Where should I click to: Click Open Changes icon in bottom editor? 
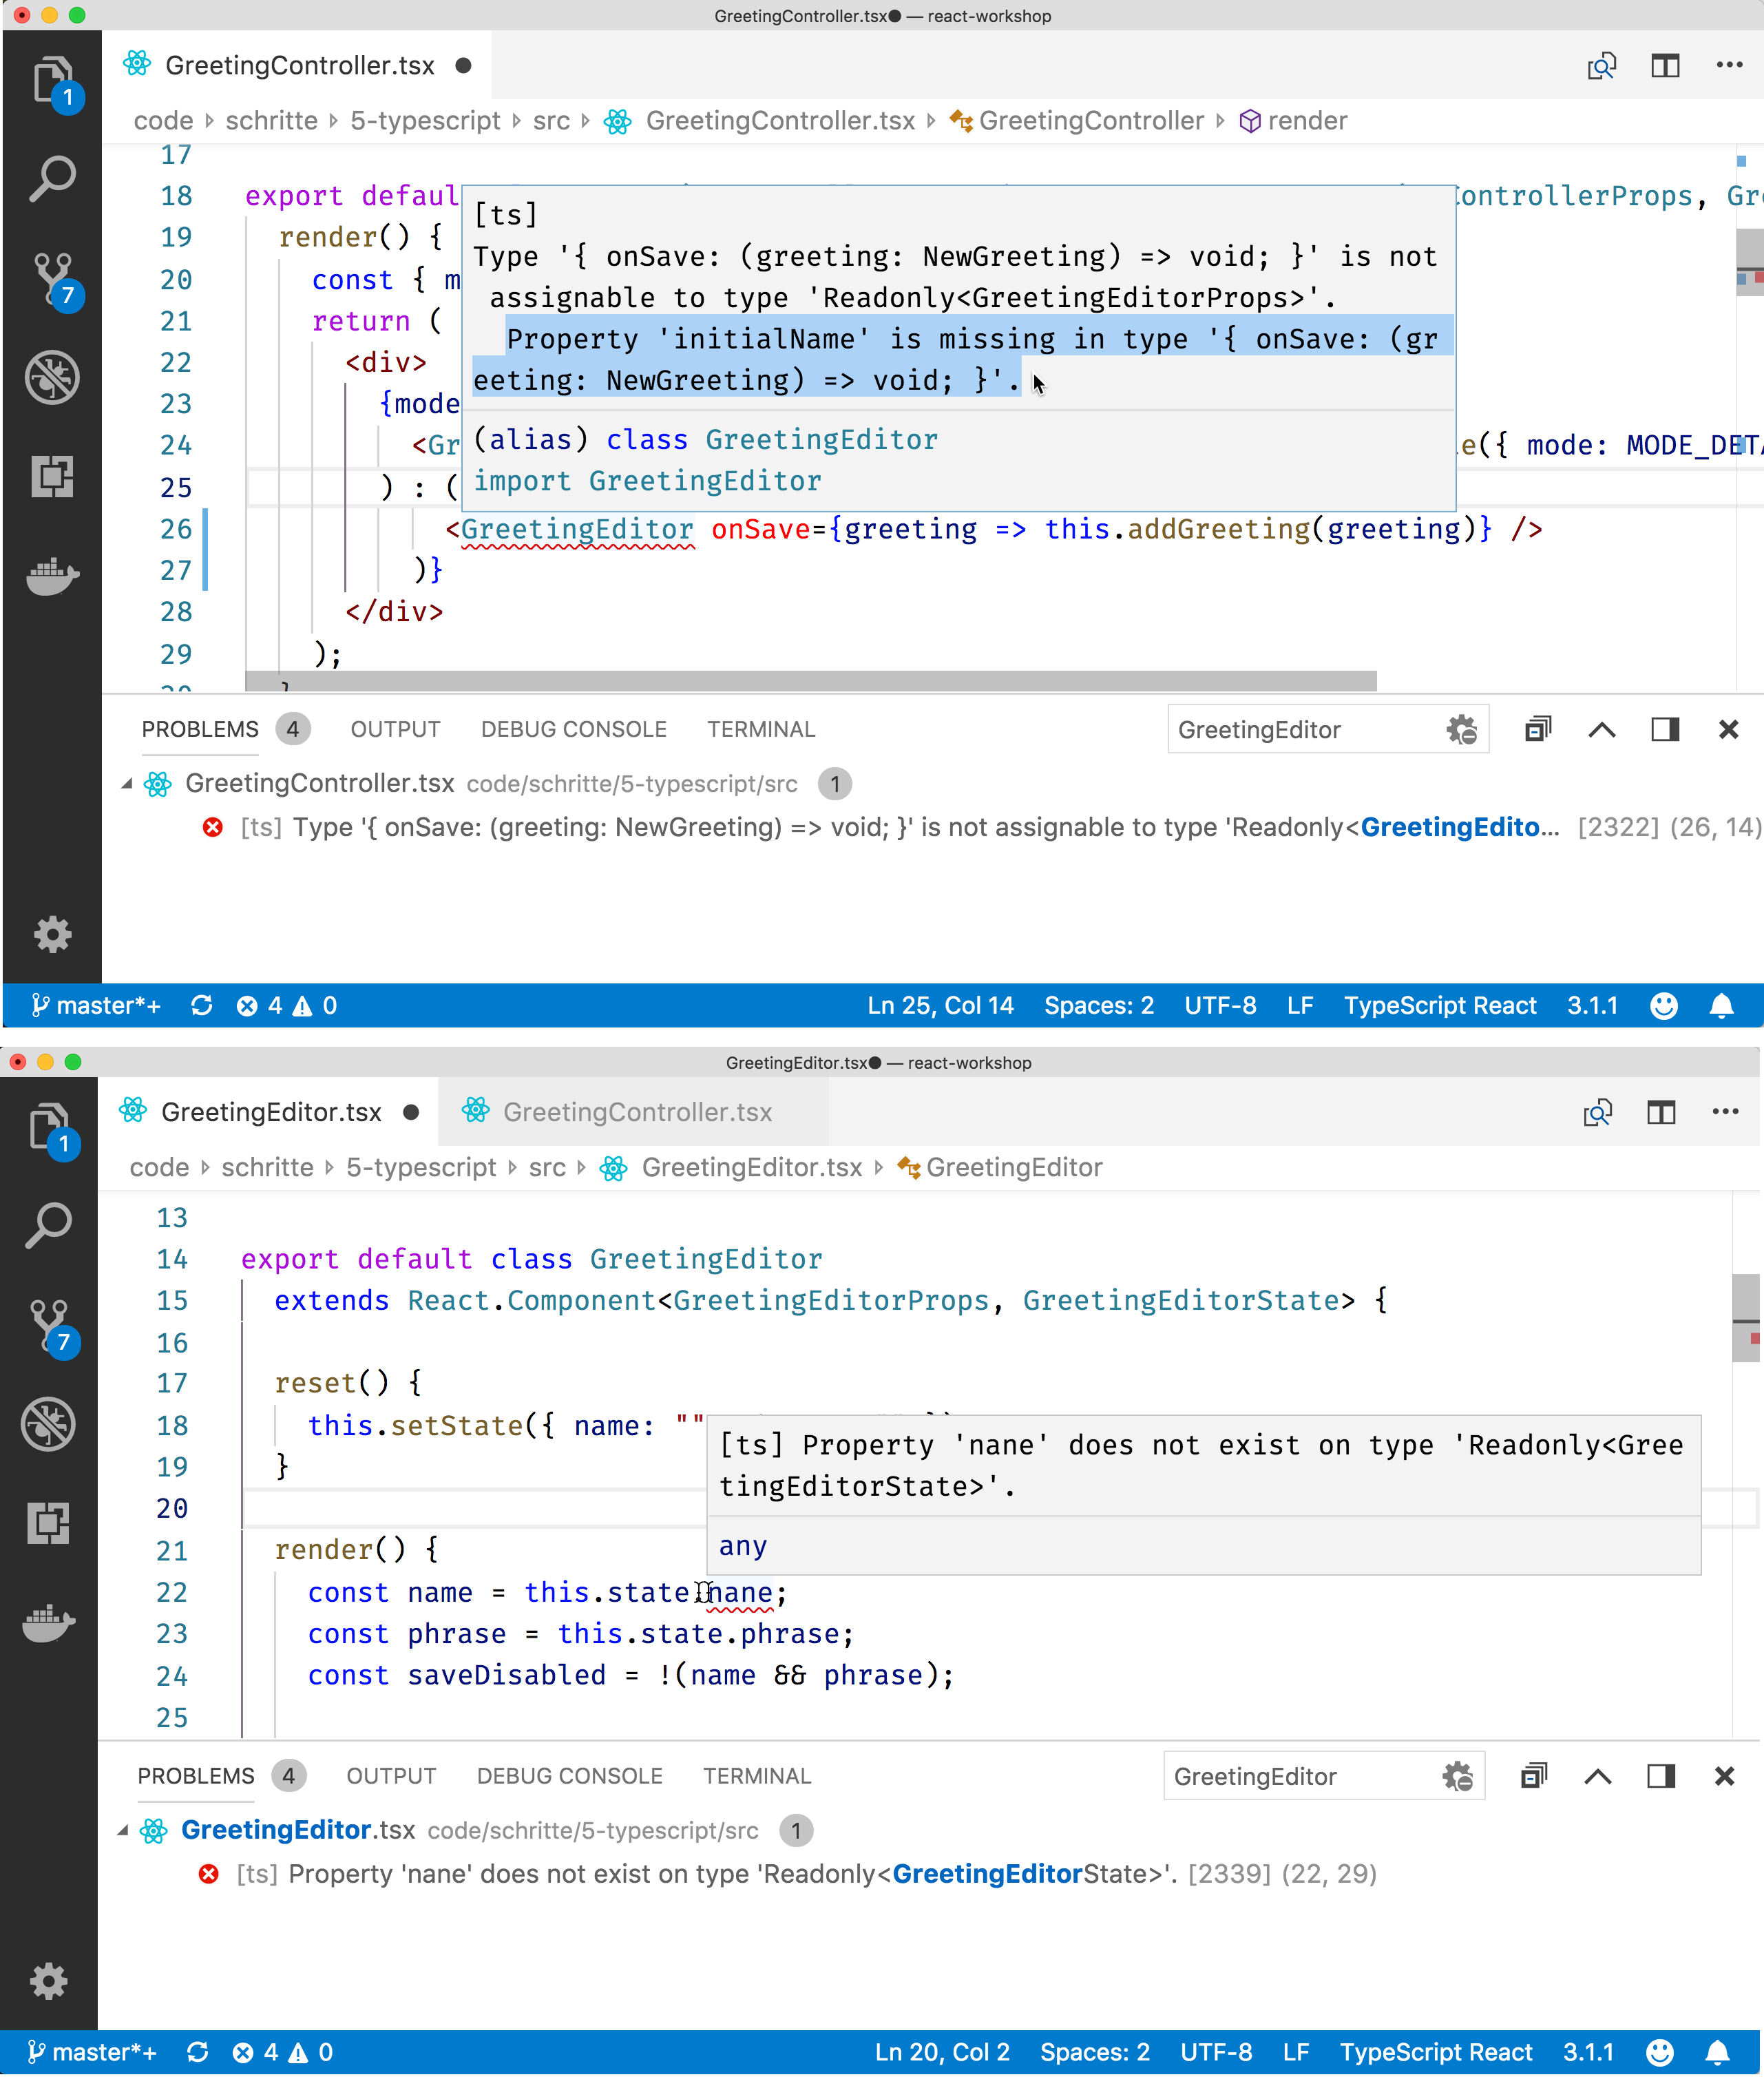[1597, 1113]
